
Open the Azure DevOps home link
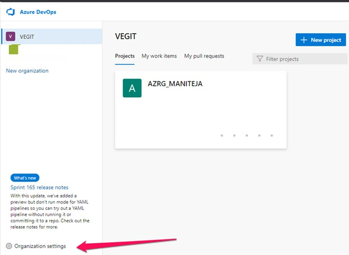(x=38, y=12)
